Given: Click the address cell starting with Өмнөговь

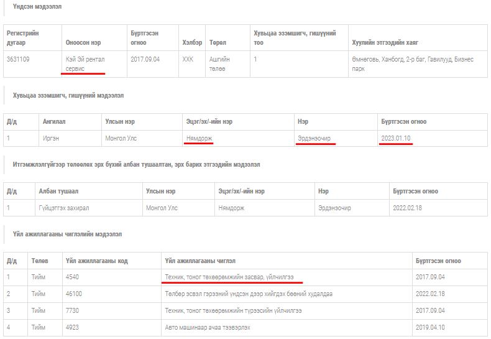Looking at the screenshot, I should [412, 63].
